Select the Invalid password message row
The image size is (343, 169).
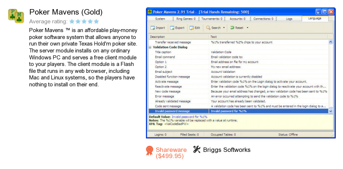tap(238, 111)
